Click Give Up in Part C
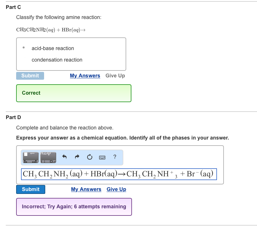Screen dimensions: 257x229 (115, 75)
